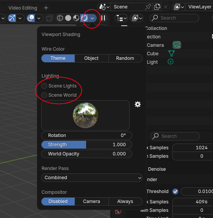
Task: Set wire color to Theme
Action: pyautogui.click(x=58, y=58)
